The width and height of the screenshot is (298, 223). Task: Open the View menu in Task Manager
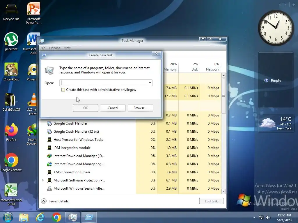click(x=67, y=48)
